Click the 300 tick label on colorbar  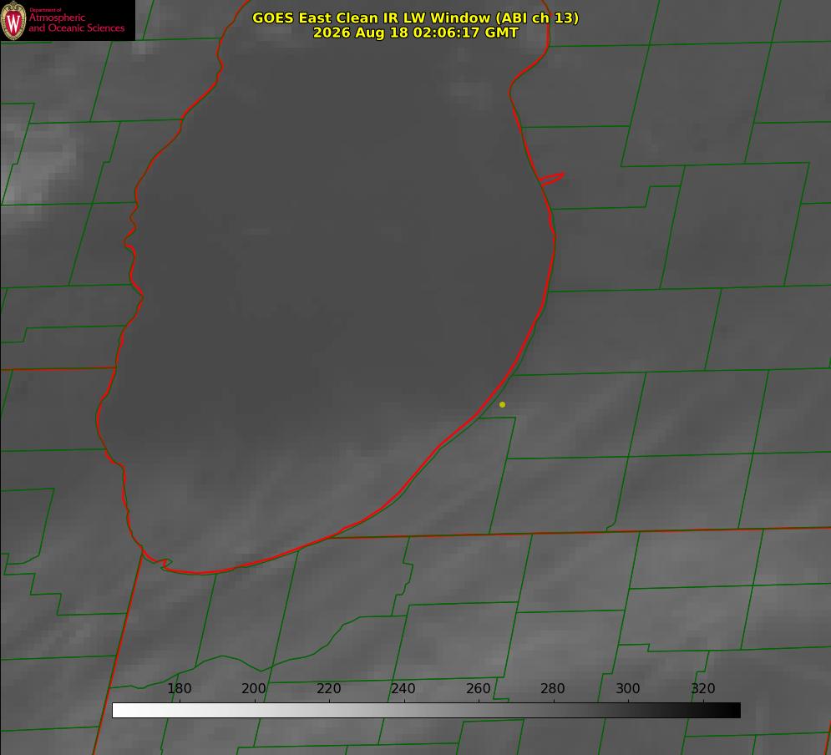[628, 688]
